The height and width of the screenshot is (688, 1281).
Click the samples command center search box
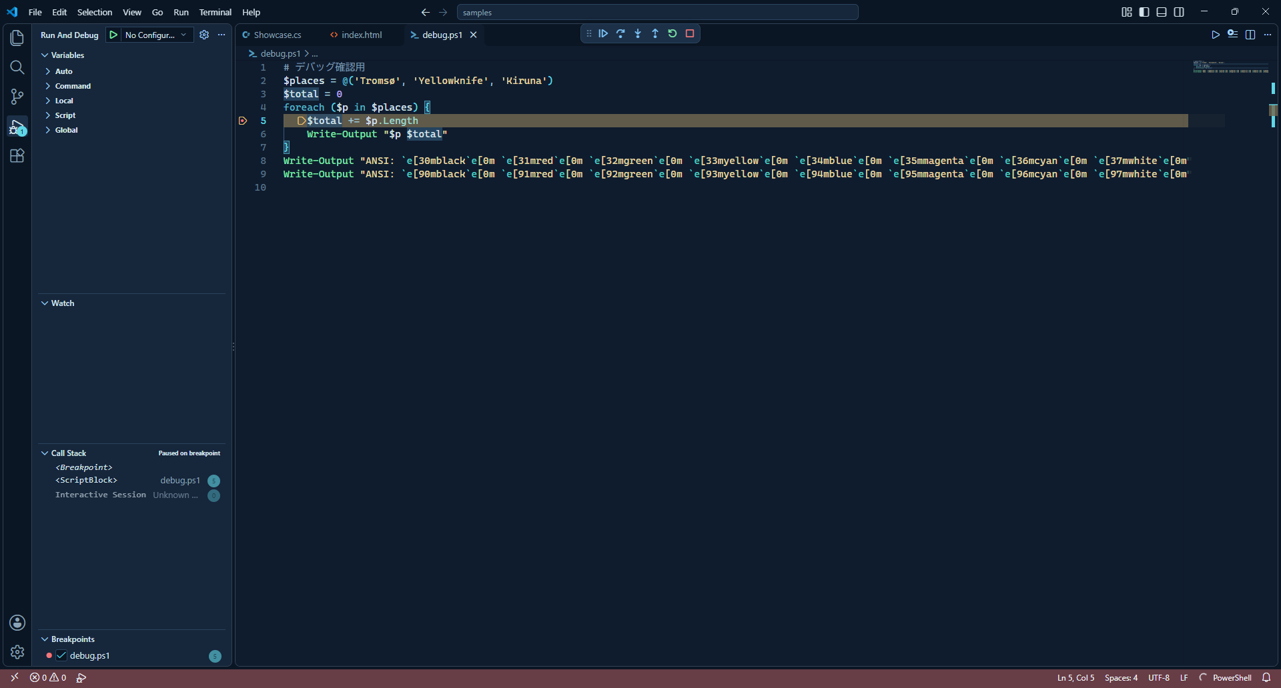pyautogui.click(x=657, y=12)
